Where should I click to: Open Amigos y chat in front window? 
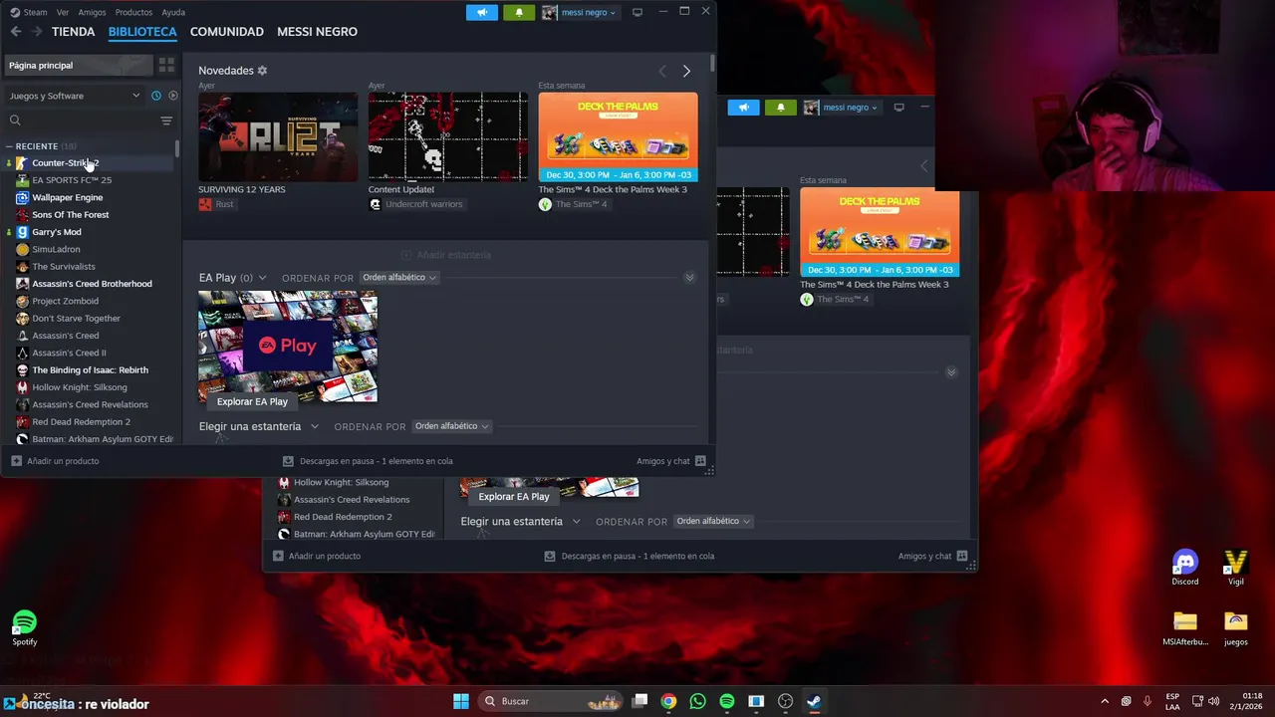pyautogui.click(x=671, y=461)
